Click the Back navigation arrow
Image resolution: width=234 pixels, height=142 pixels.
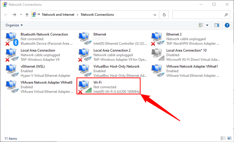(x=6, y=15)
